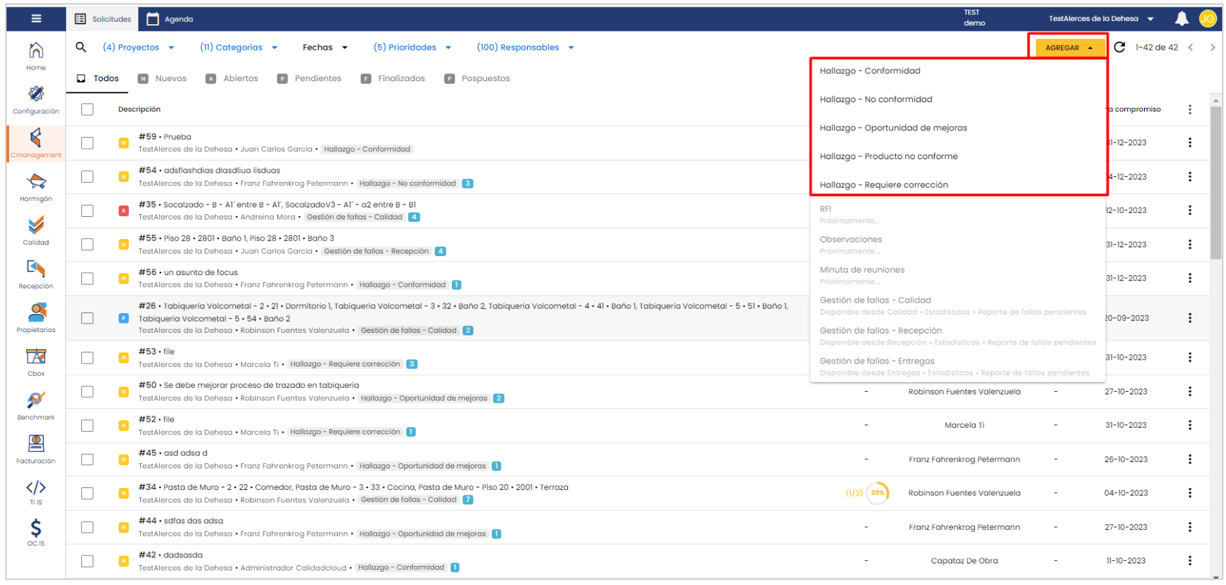
Task: Open the hamburger menu icon
Action: click(36, 19)
